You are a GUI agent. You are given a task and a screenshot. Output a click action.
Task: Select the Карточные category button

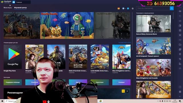tap(100, 82)
